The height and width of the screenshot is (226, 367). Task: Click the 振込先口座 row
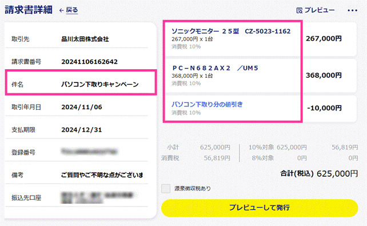(x=77, y=197)
